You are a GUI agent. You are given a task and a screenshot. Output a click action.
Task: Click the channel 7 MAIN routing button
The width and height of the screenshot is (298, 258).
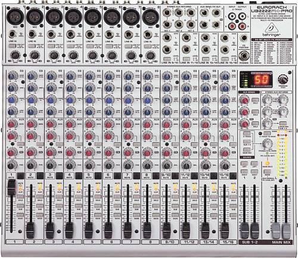(x=136, y=215)
